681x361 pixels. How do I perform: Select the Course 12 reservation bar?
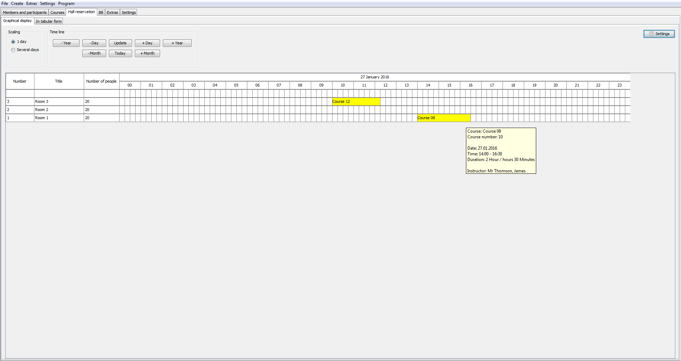[356, 102]
